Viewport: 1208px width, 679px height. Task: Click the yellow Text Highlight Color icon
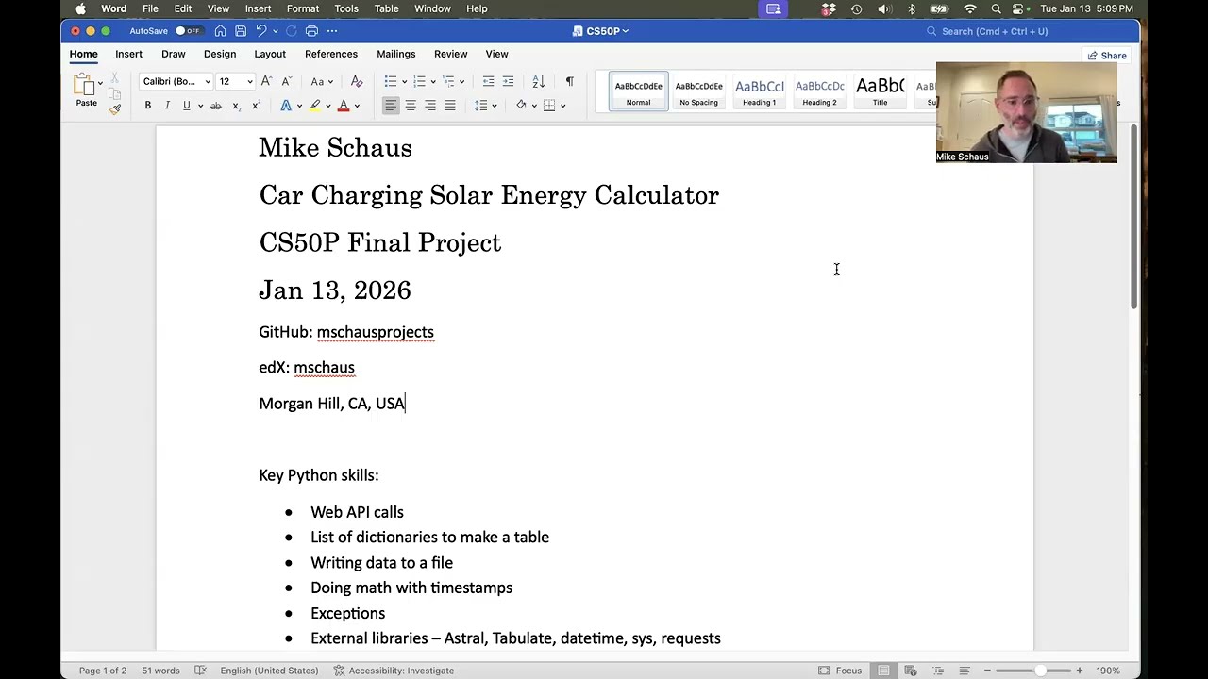(x=314, y=106)
